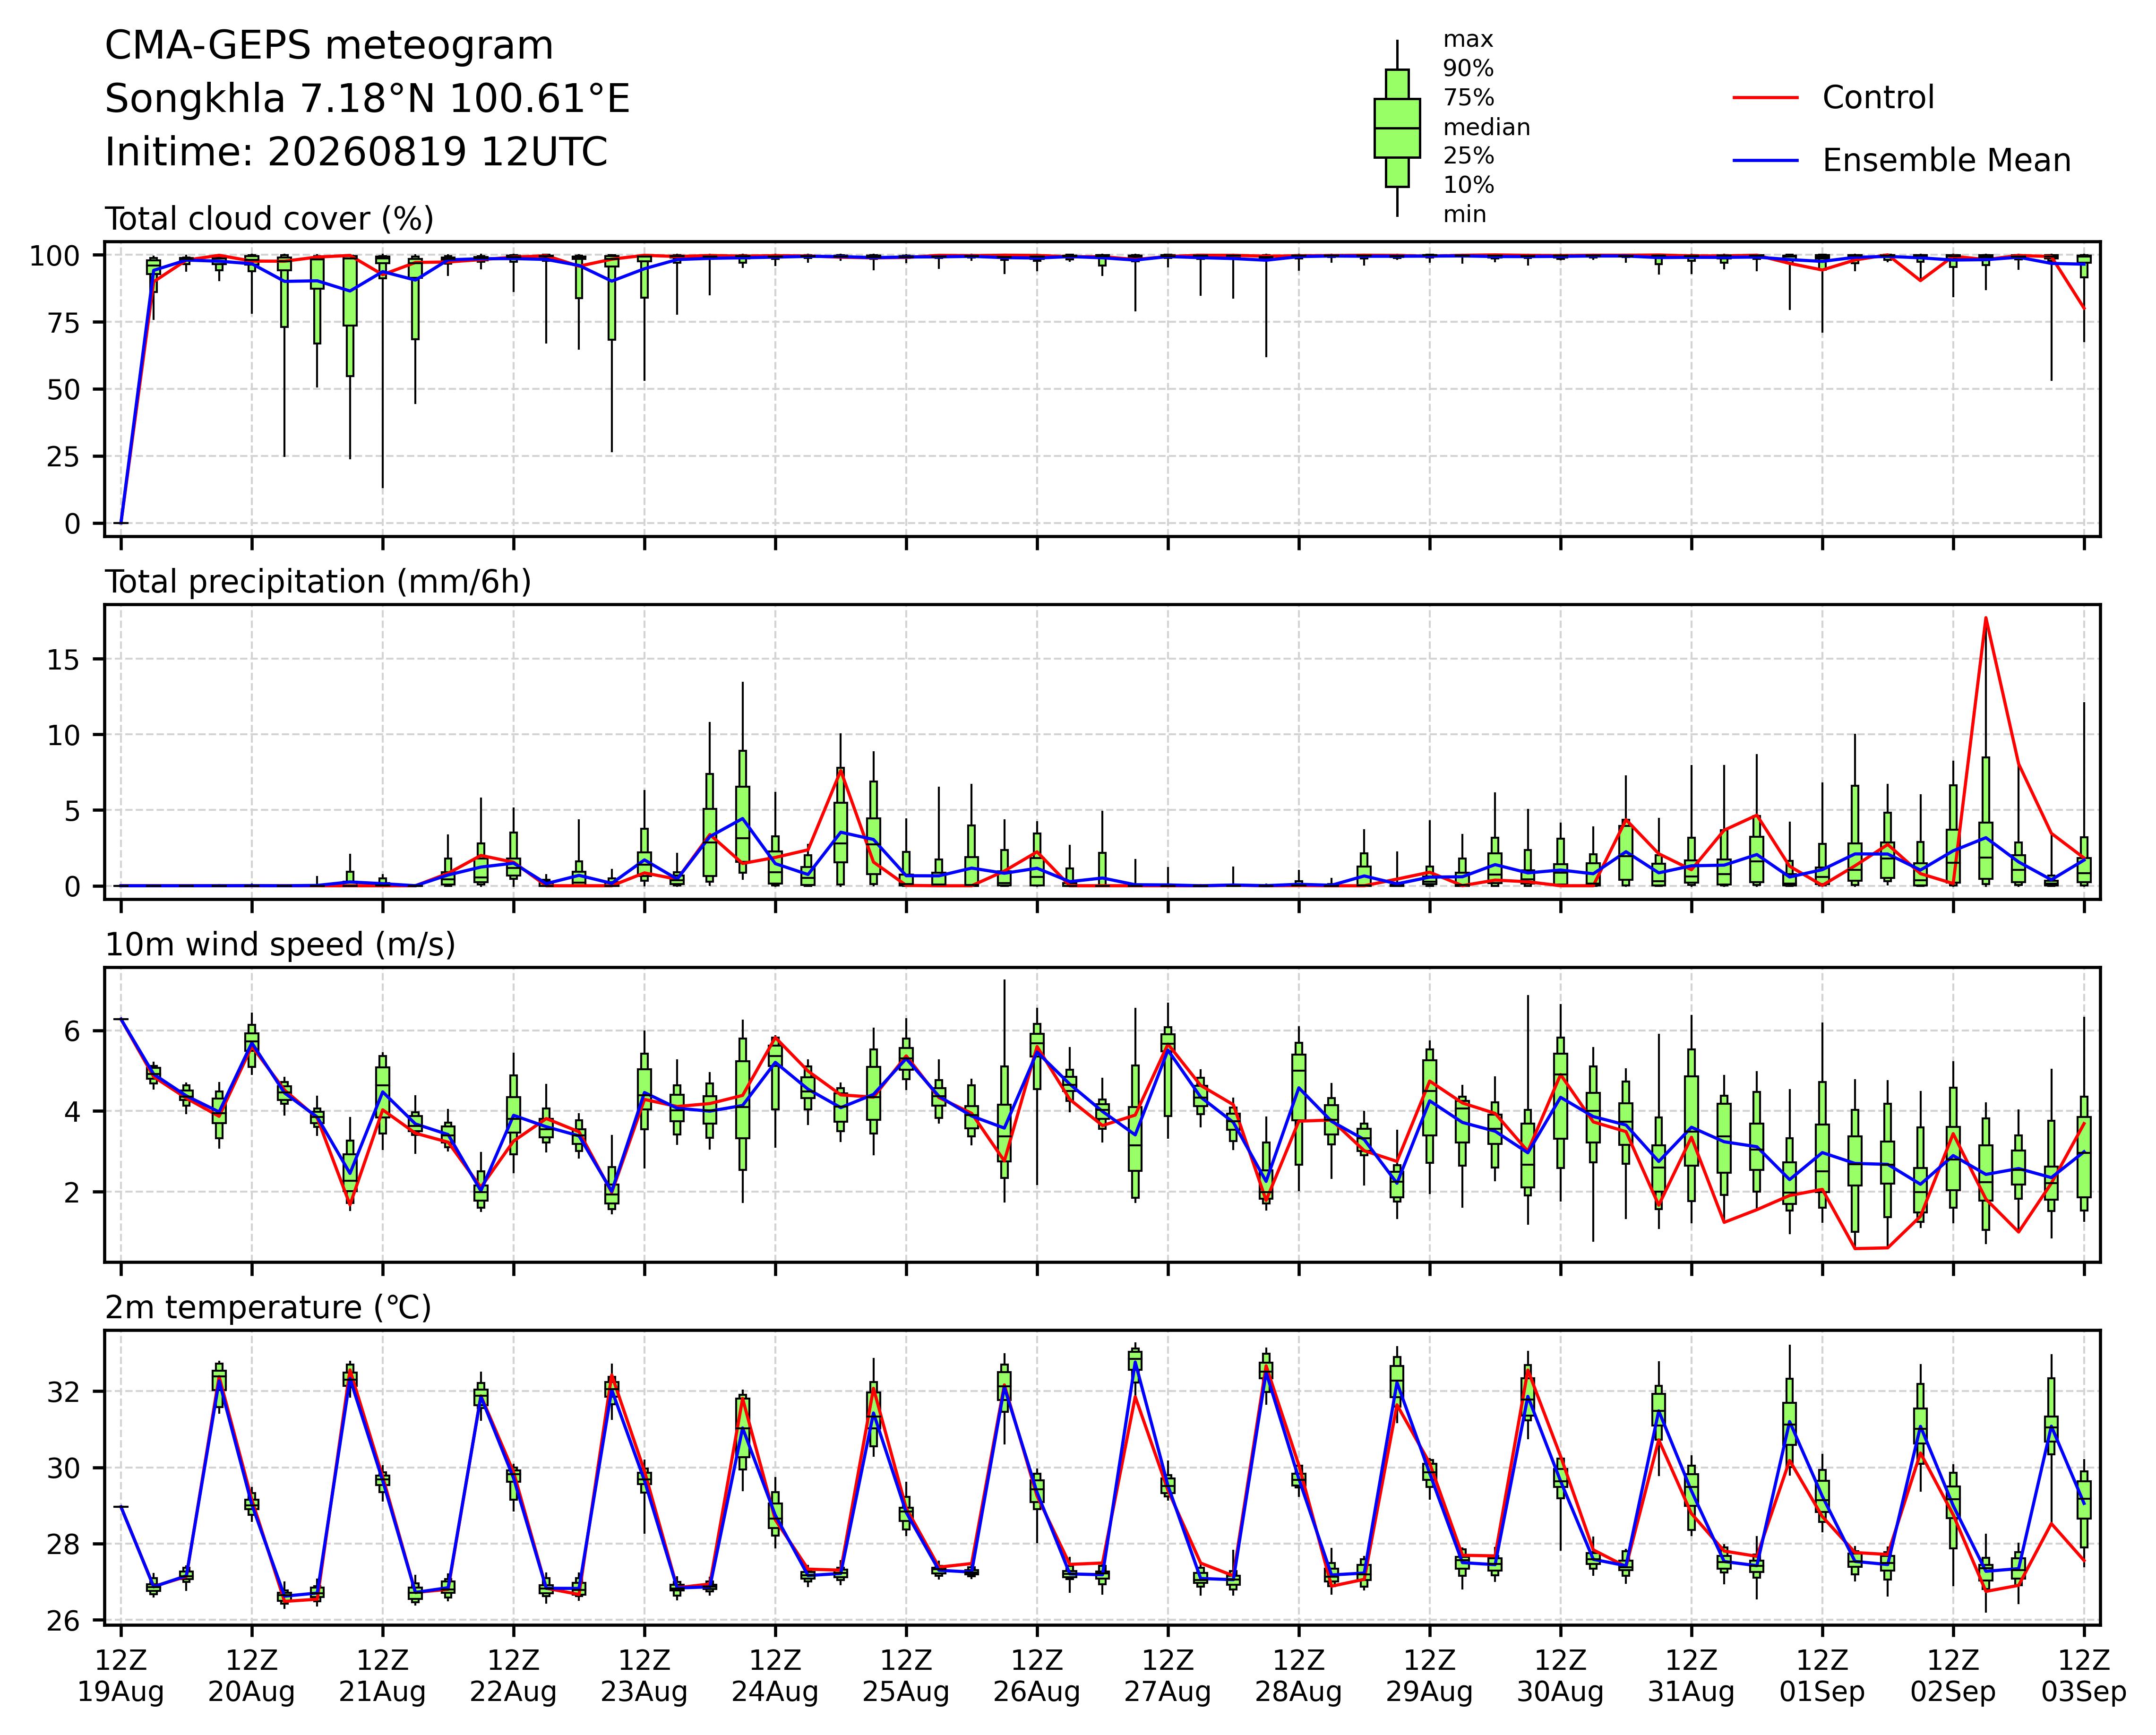Screen dimensions: 2156x1735
Task: Select the Ensemble Mean legend label
Action: tap(1946, 160)
